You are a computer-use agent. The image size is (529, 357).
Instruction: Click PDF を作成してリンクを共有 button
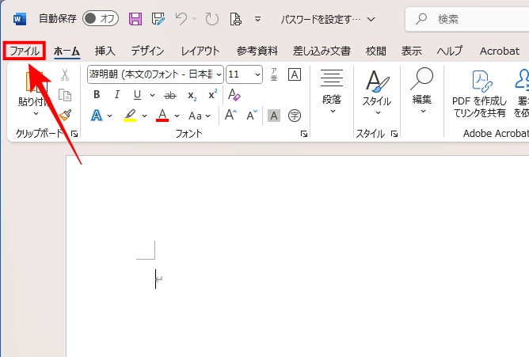click(479, 93)
